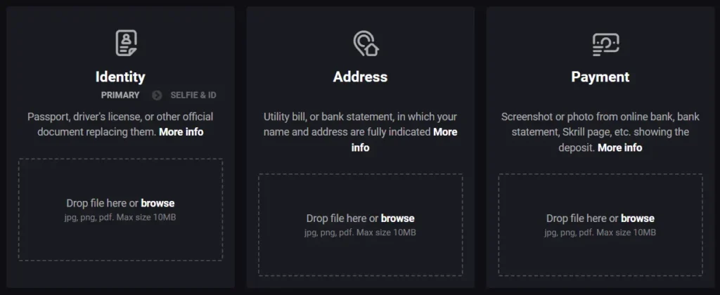Image resolution: width=720 pixels, height=295 pixels.
Task: Browse for a Payment file
Action: [x=638, y=218]
